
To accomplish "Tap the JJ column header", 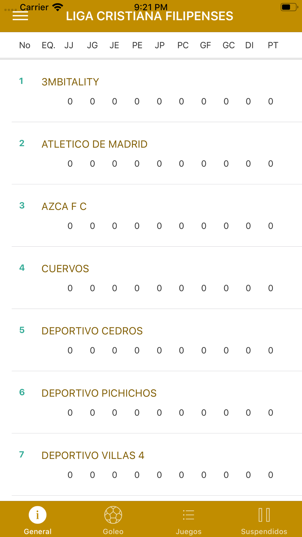I will (69, 45).
